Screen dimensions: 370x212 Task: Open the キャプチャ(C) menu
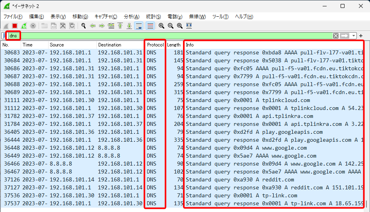[x=106, y=17]
